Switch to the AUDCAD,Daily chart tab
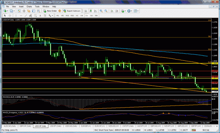 tap(10, 126)
